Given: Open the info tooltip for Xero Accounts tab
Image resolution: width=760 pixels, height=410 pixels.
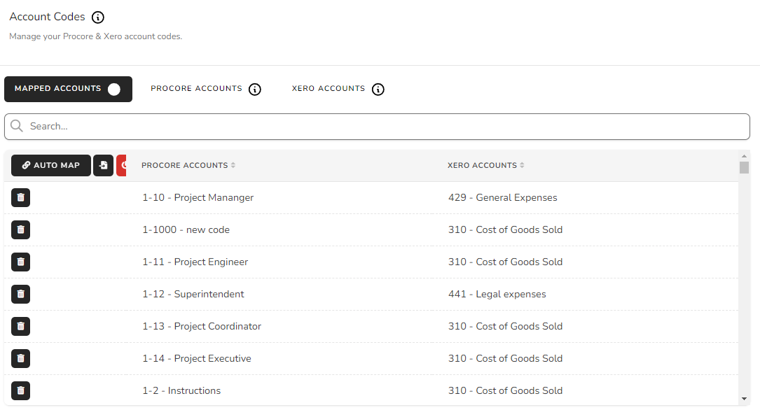Looking at the screenshot, I should 378,89.
